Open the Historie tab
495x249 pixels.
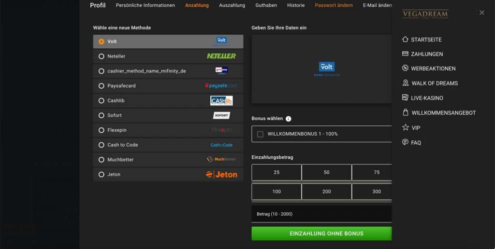click(x=296, y=5)
